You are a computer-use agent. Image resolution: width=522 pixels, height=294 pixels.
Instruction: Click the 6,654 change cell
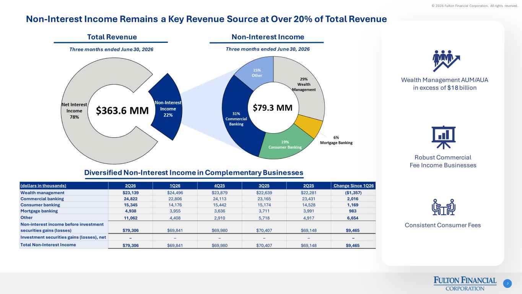353,218
